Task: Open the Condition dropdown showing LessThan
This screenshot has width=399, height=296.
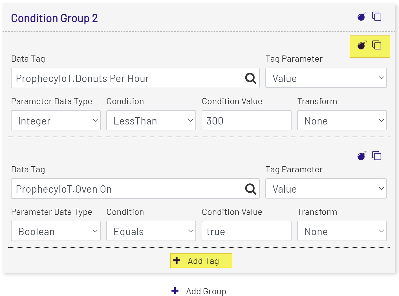Action: [x=151, y=121]
